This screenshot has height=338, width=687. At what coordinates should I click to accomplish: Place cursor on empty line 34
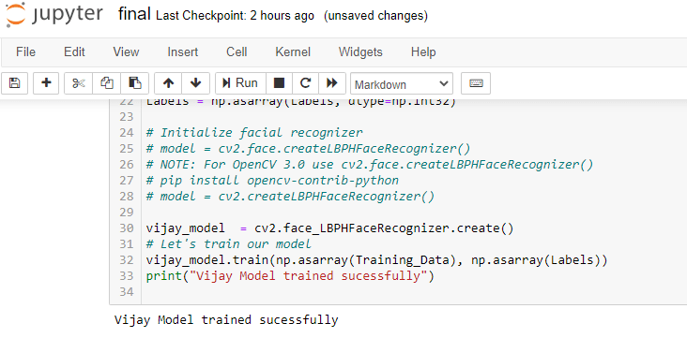click(x=414, y=291)
